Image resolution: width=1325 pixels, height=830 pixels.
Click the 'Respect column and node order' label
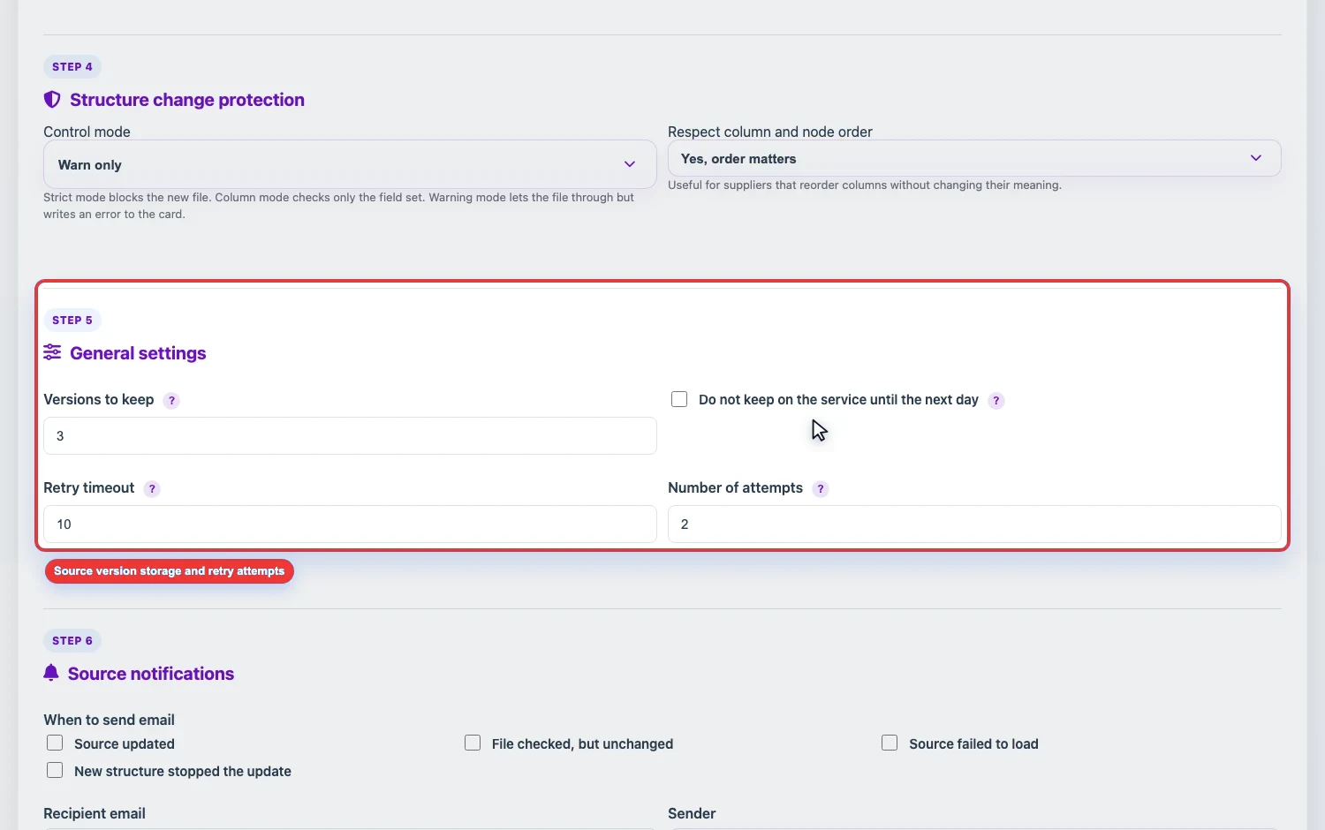(x=770, y=132)
